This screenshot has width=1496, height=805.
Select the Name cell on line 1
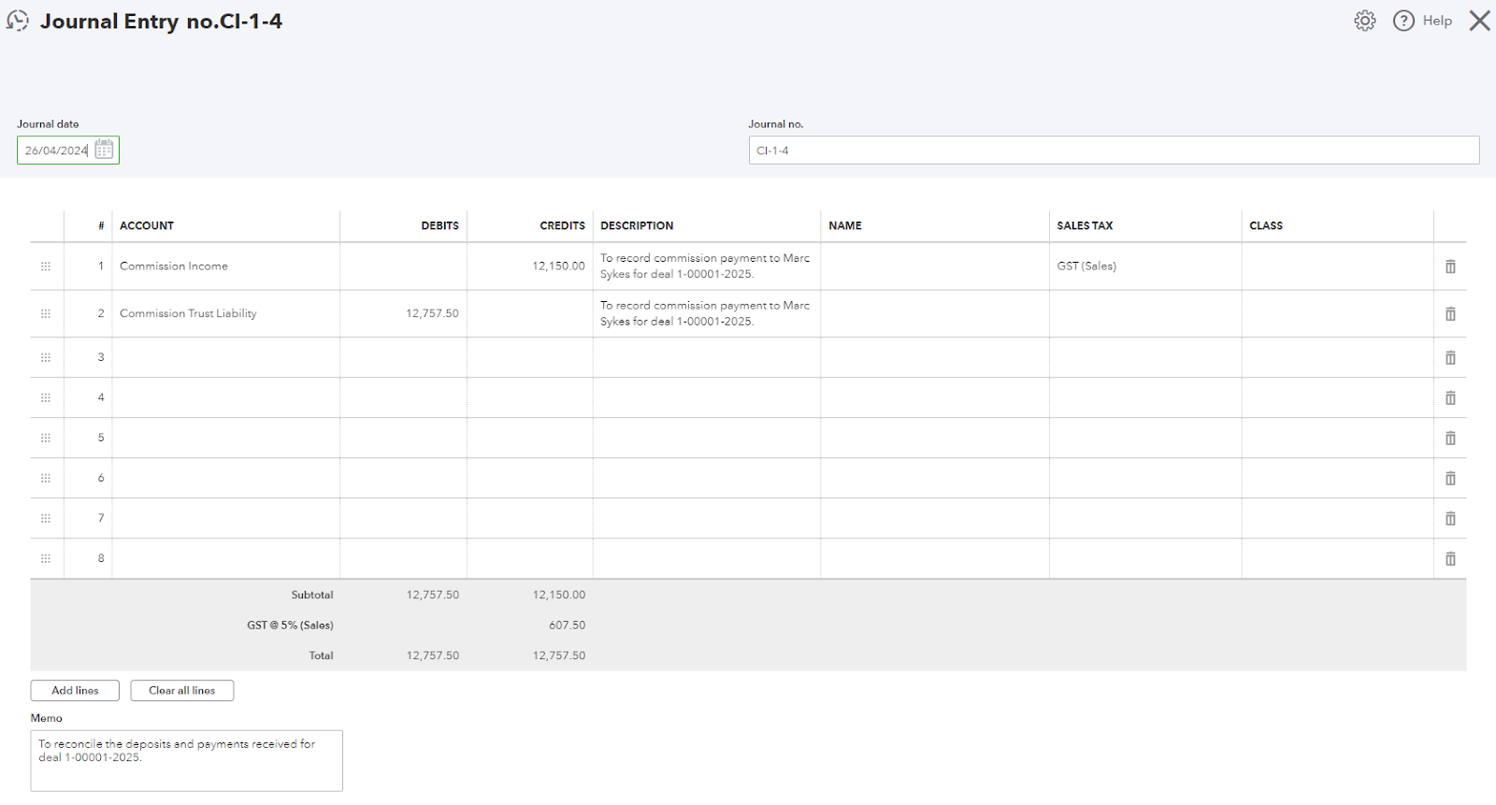[x=935, y=266]
